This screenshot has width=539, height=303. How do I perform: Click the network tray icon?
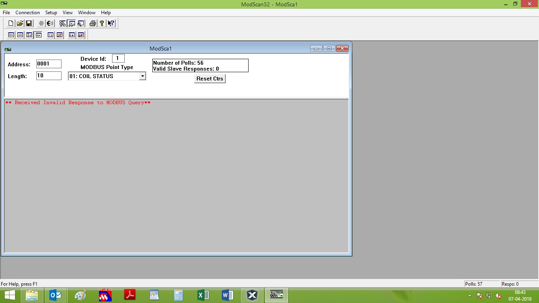point(489,296)
